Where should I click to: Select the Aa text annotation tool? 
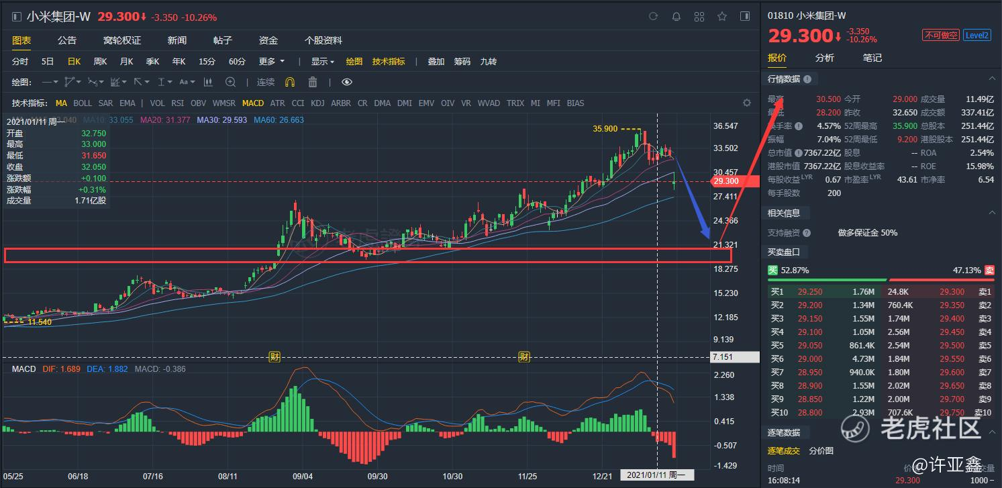183,82
